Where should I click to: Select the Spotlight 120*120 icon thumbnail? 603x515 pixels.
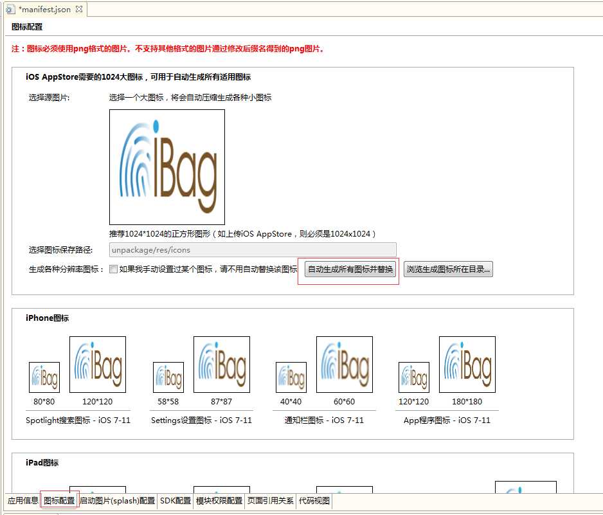[x=98, y=365]
